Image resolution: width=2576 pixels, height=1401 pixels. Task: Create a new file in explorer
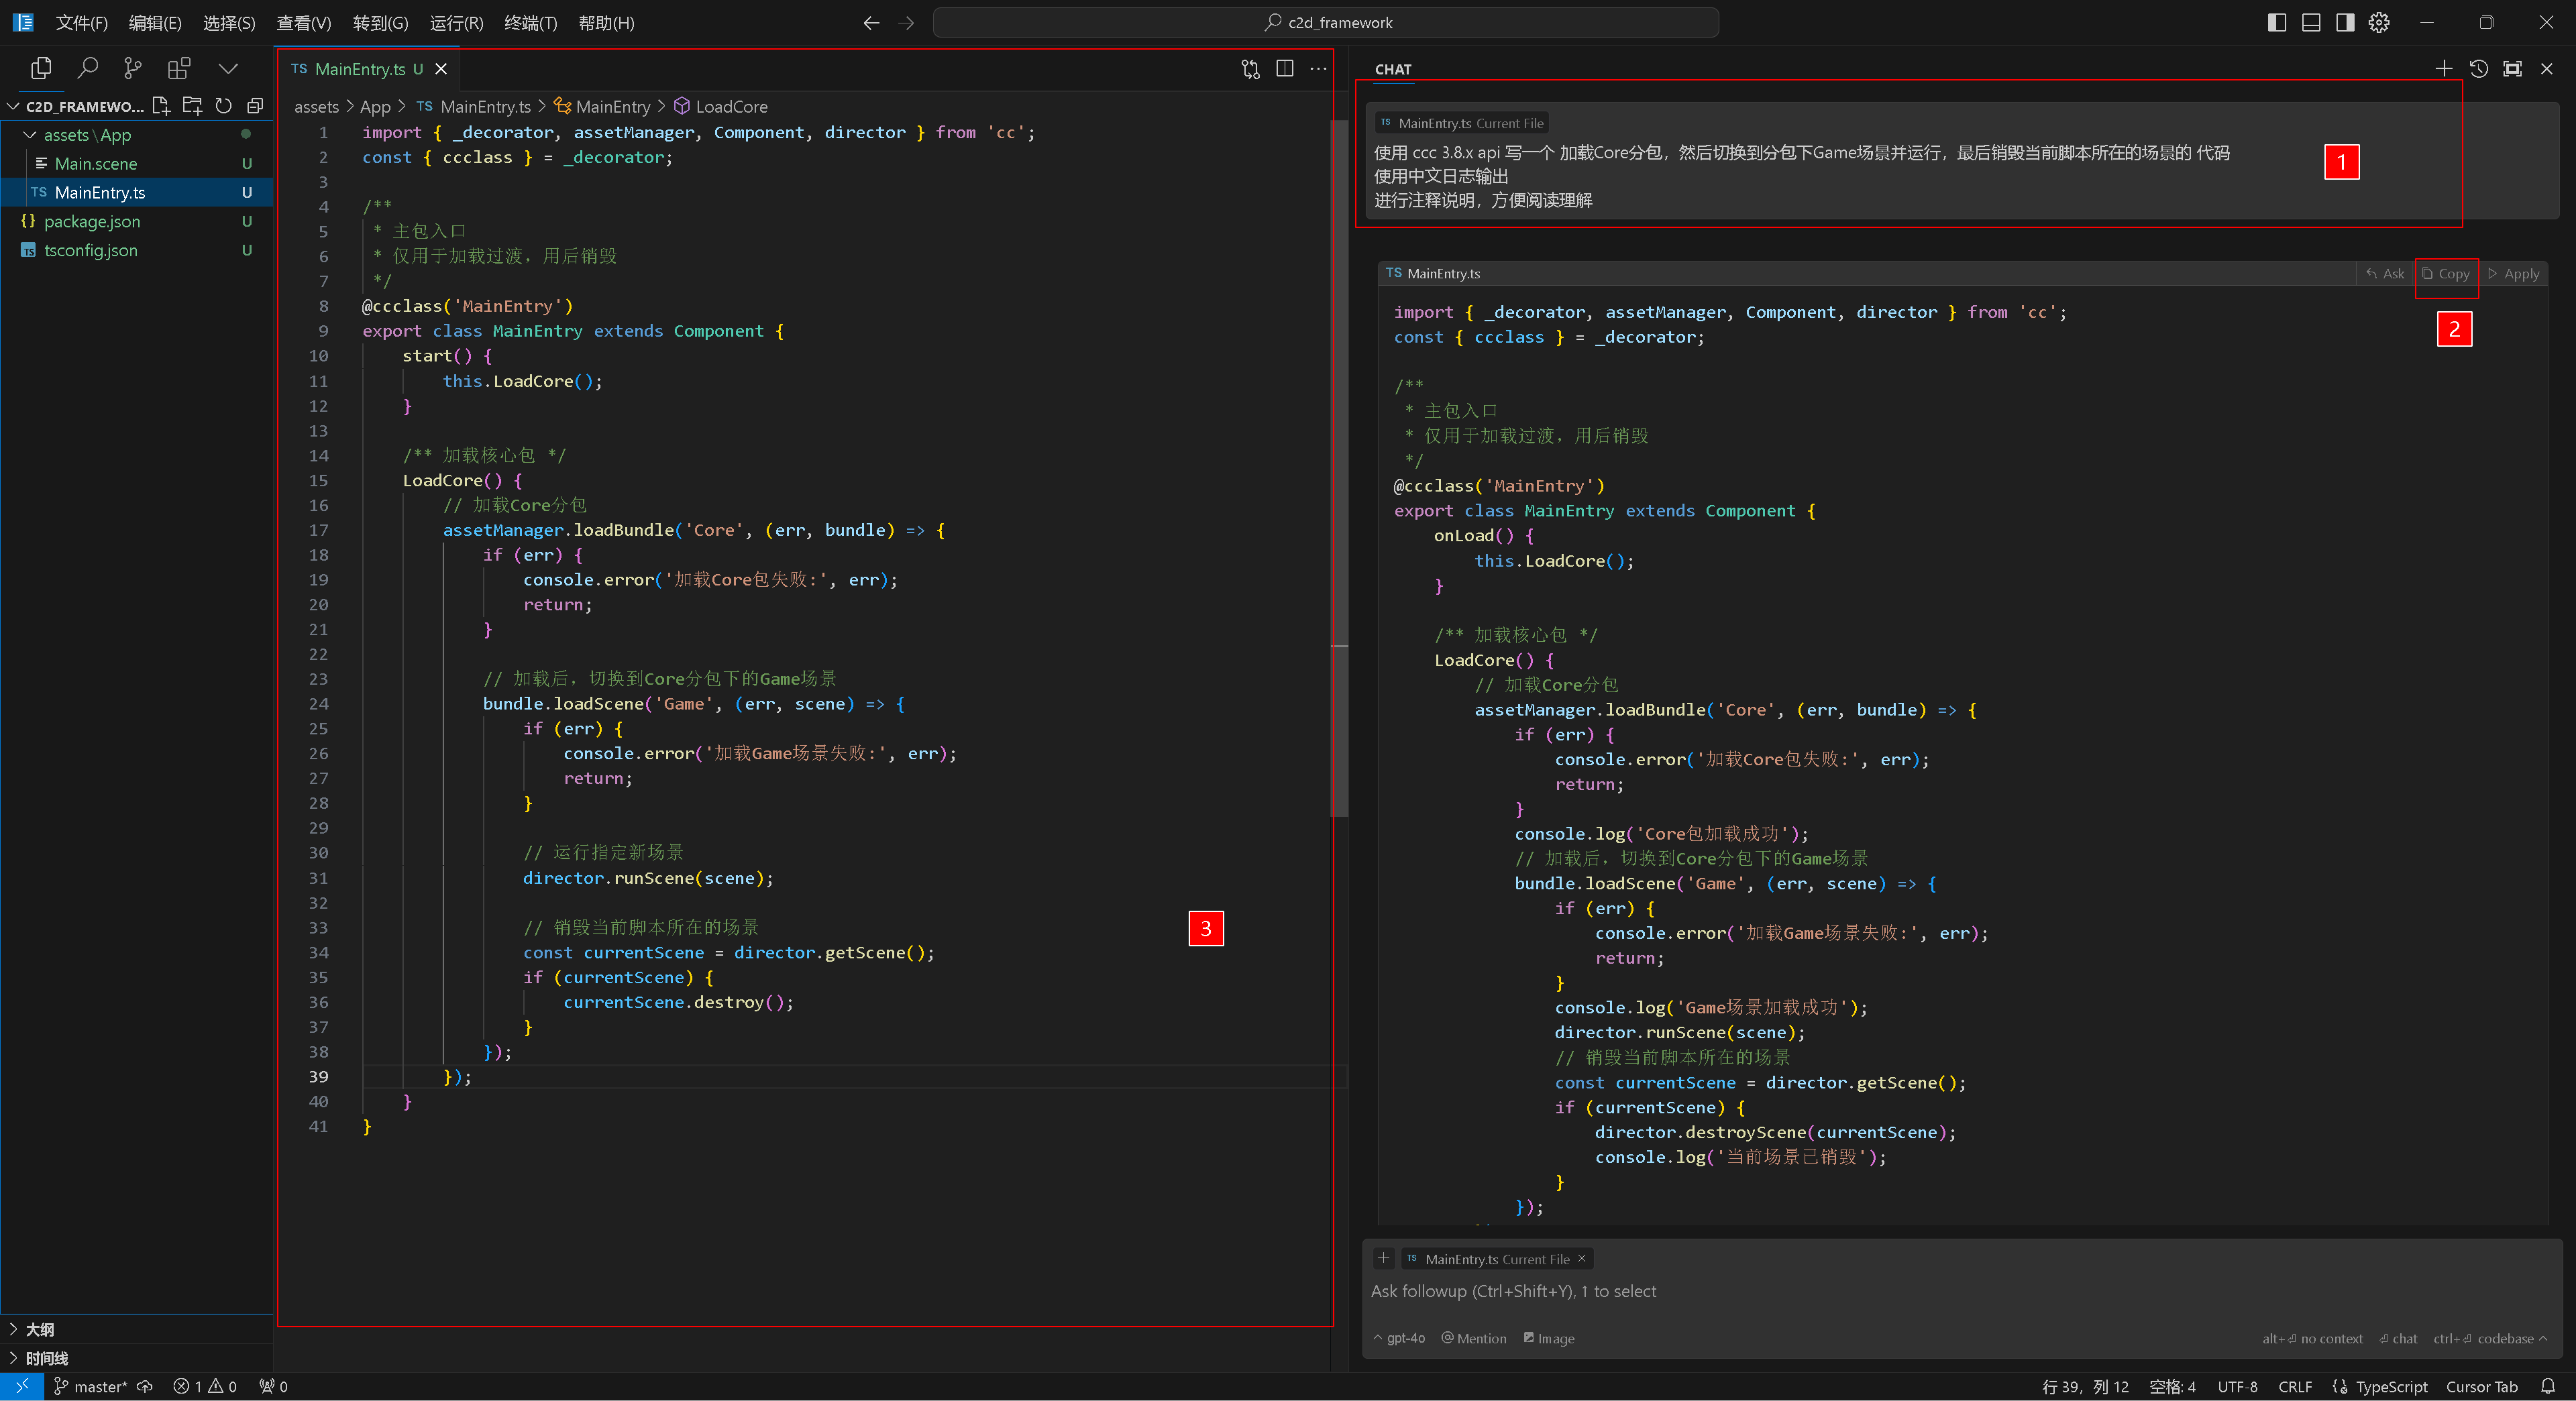160,106
